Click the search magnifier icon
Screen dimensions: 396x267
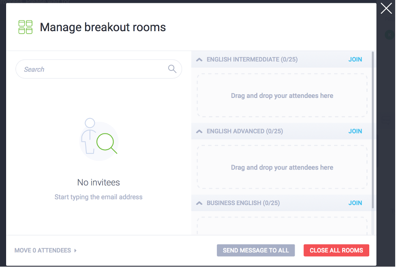click(x=172, y=69)
